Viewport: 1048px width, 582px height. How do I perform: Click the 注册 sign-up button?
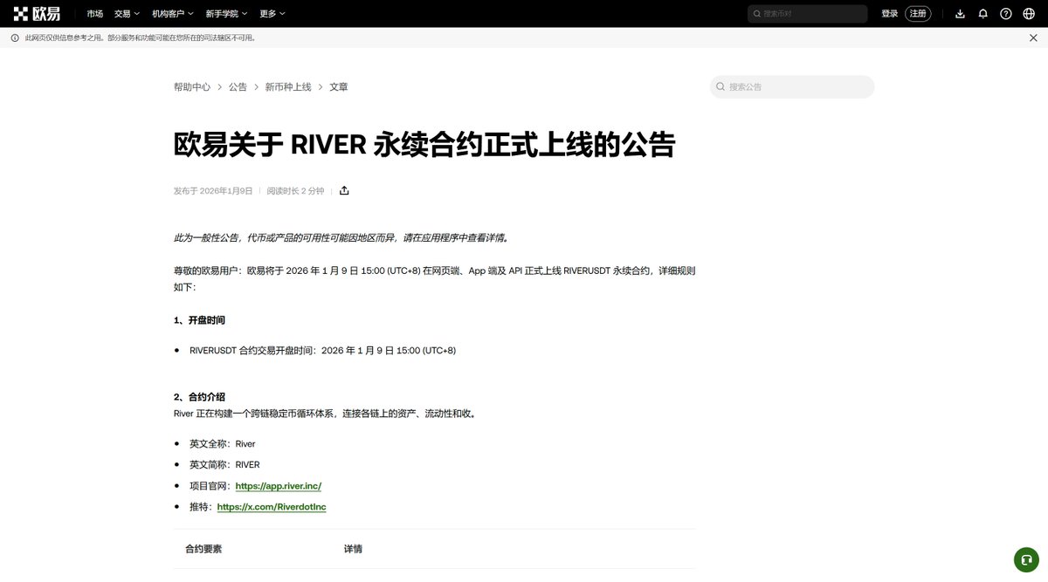tap(916, 13)
